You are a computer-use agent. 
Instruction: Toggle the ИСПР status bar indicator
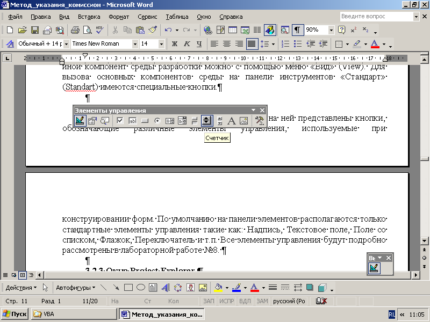tap(226, 301)
